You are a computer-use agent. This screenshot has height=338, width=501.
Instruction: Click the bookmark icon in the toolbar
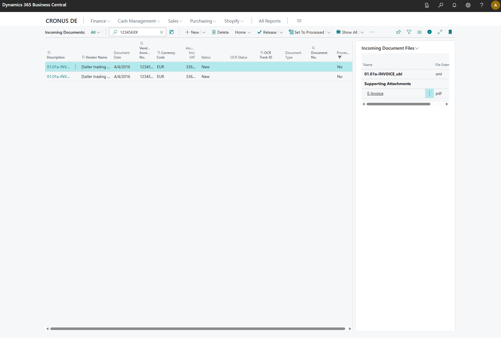pyautogui.click(x=450, y=32)
